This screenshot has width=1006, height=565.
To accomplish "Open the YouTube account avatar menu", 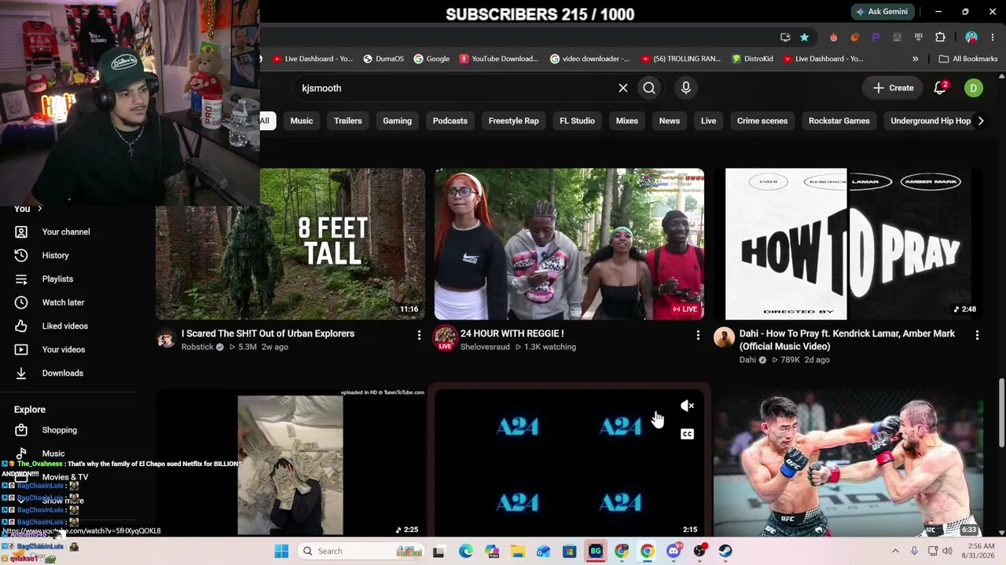I will 973,88.
